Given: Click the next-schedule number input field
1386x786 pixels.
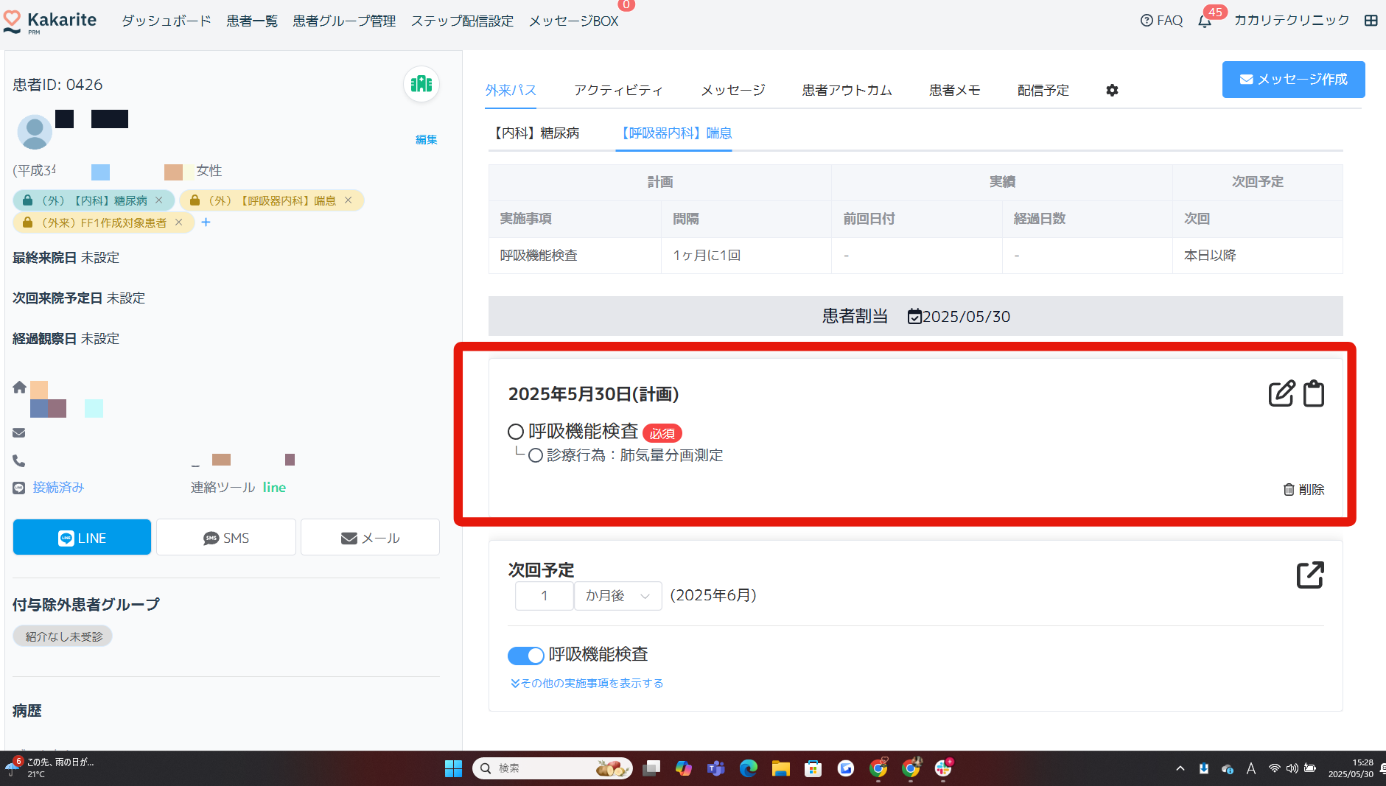Looking at the screenshot, I should (544, 595).
